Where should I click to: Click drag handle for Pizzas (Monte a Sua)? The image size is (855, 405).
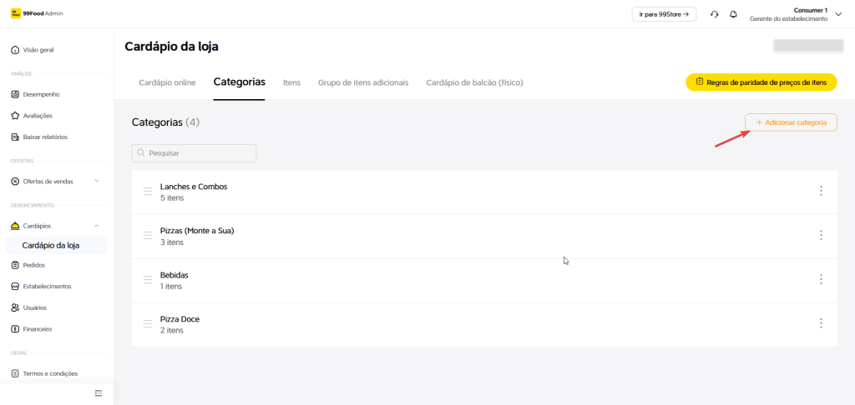point(148,235)
